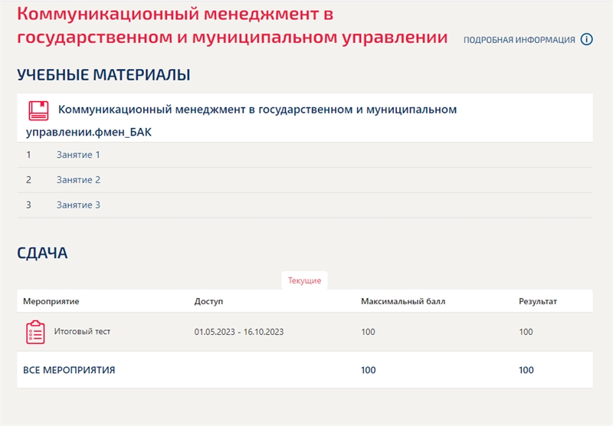Click row number 2 in the lessons list

(28, 180)
